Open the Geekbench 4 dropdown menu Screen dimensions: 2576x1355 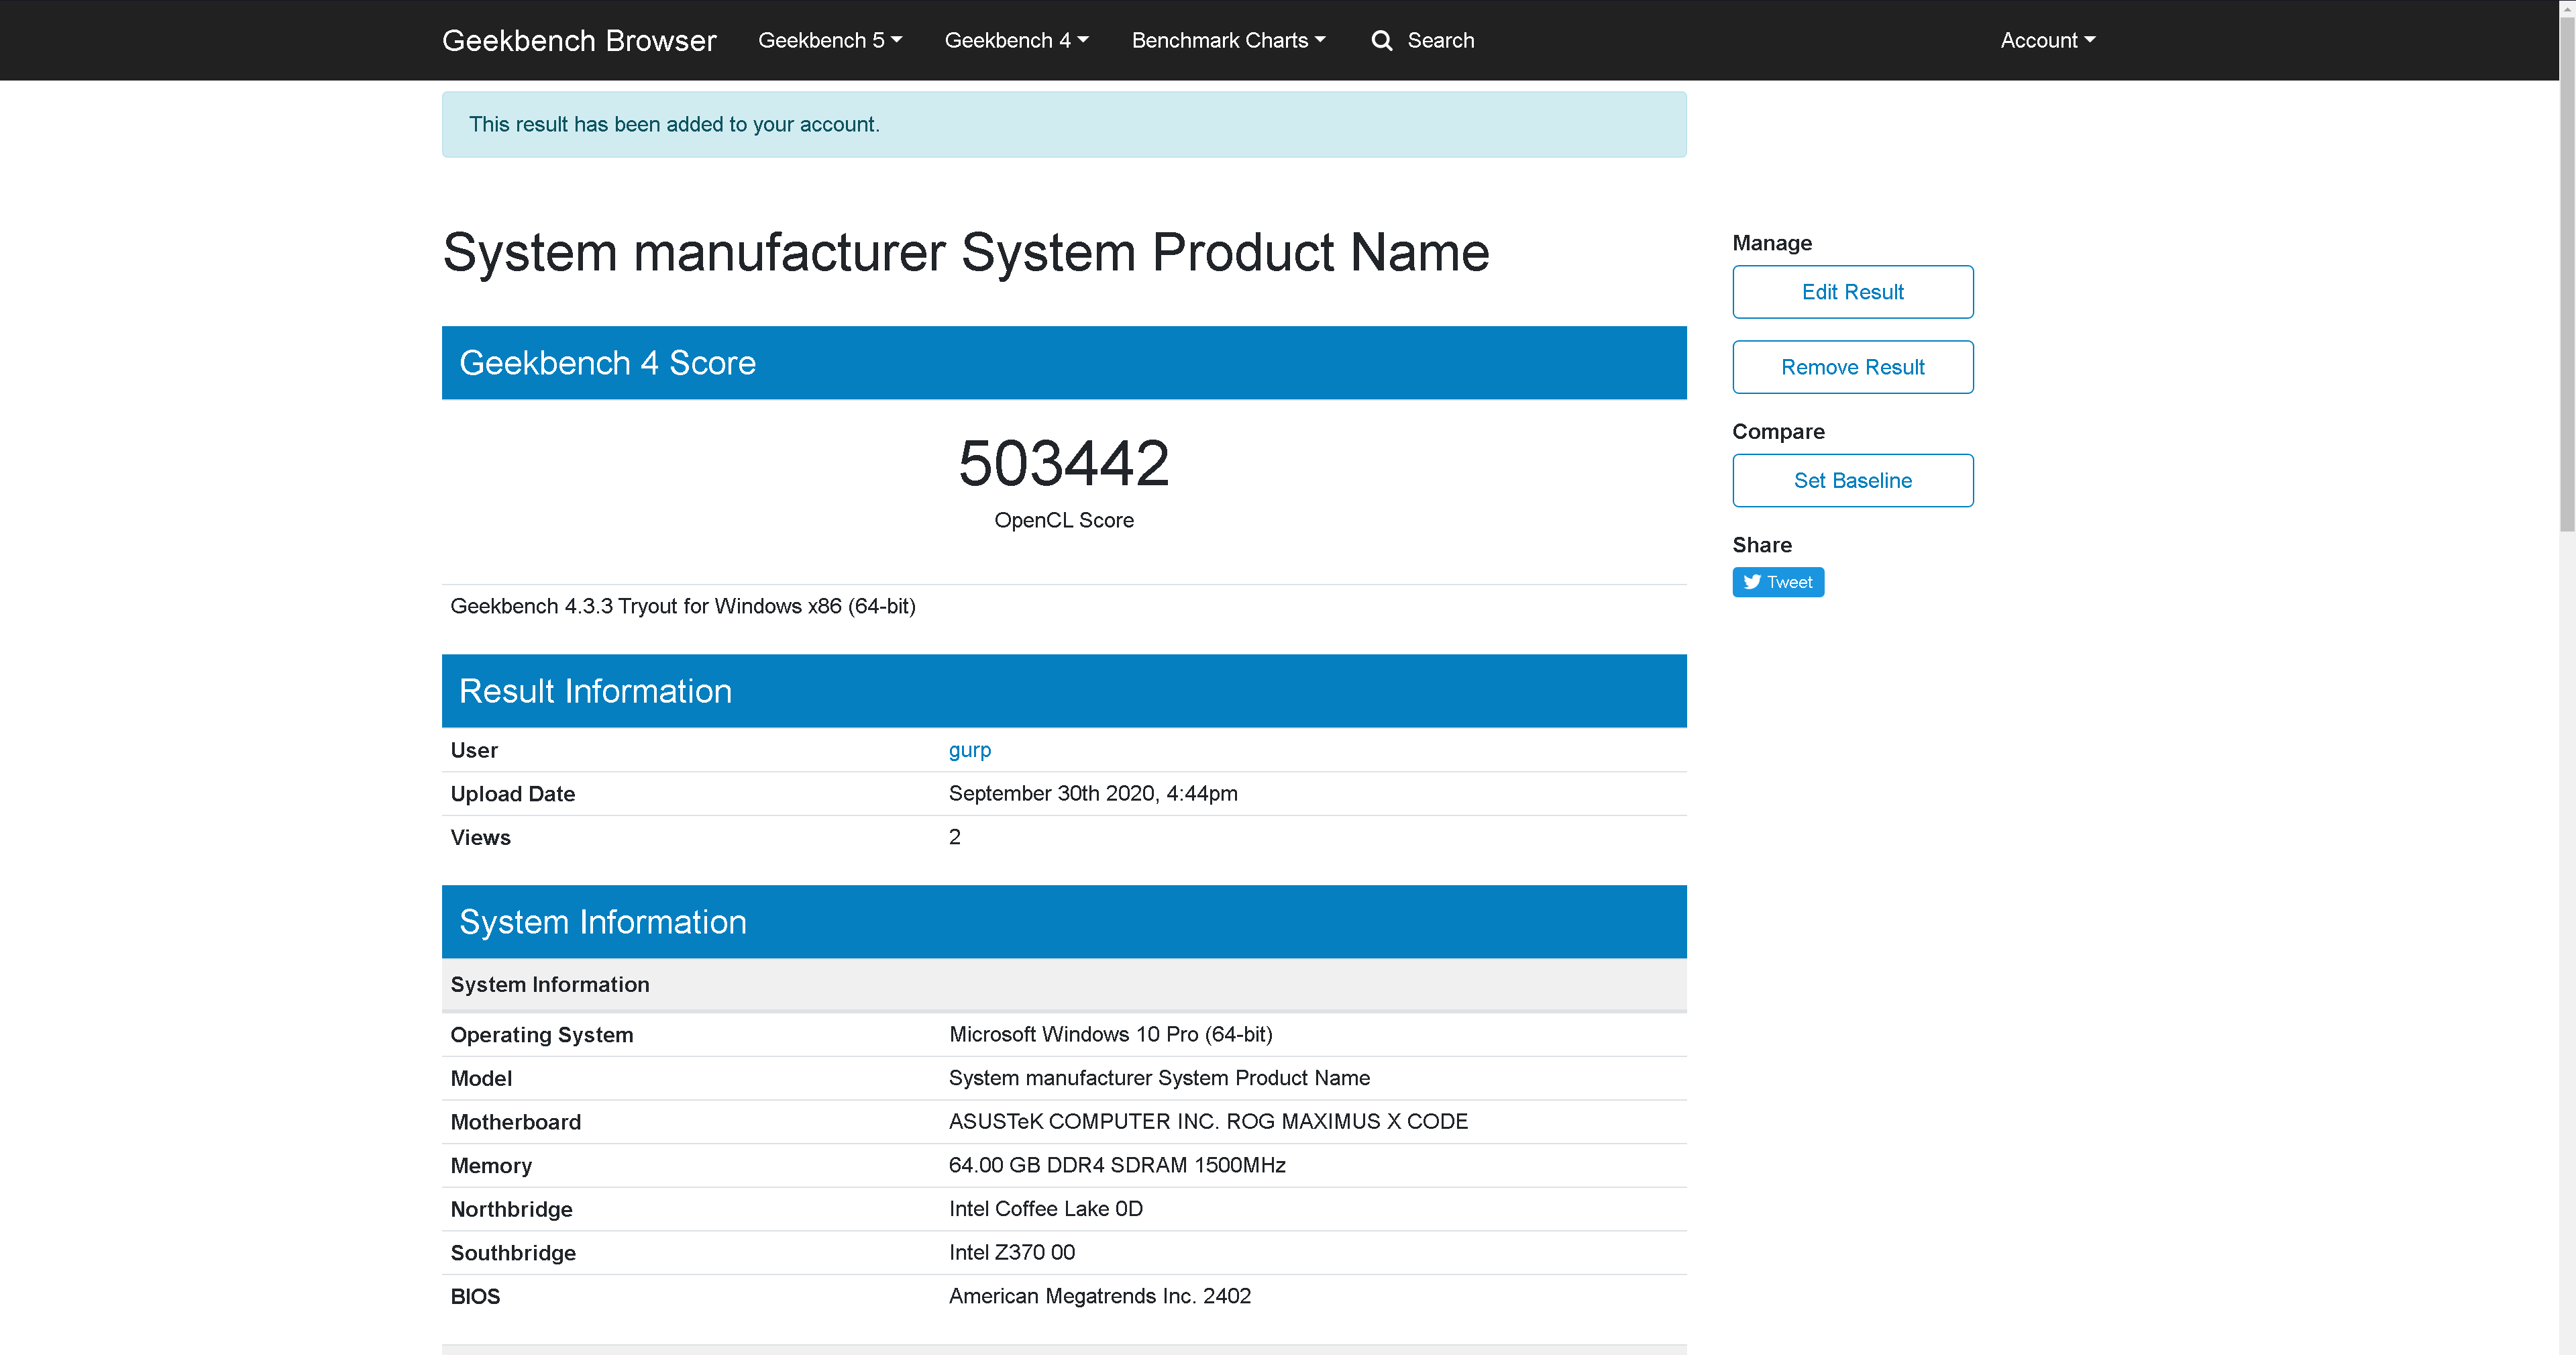coord(1016,40)
